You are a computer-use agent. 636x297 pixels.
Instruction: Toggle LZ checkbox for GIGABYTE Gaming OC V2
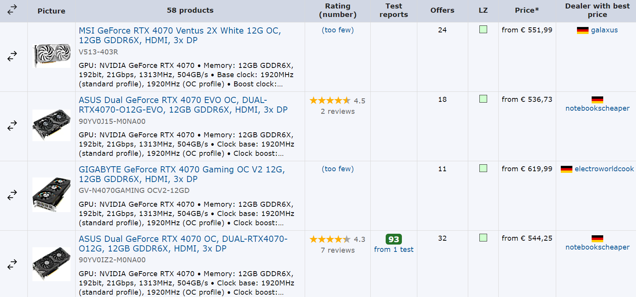(x=483, y=168)
